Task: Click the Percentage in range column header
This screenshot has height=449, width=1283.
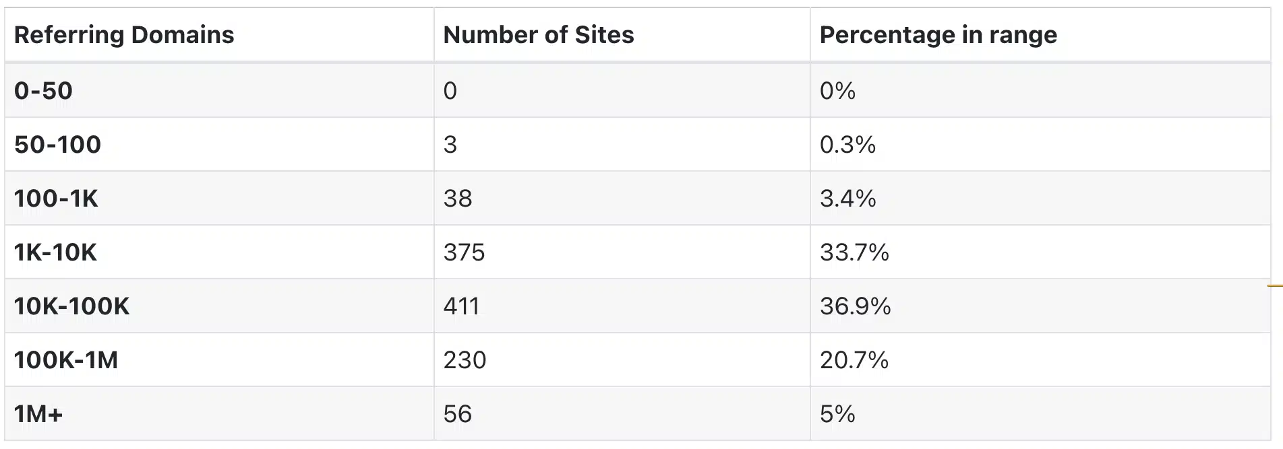Action: click(938, 35)
